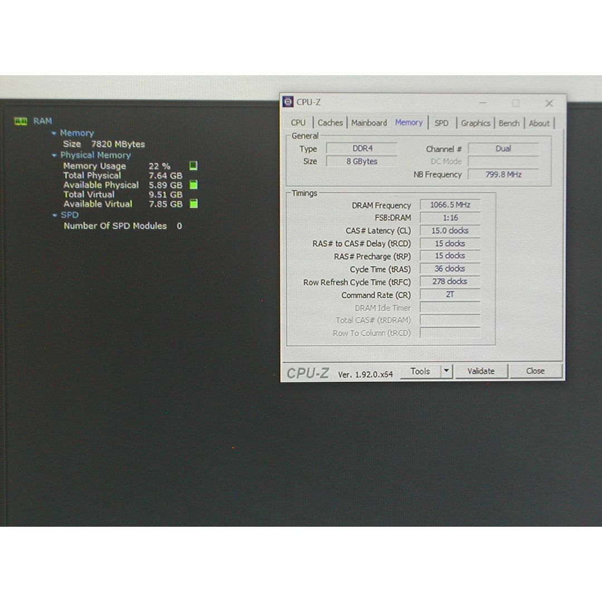Click the 'Total Virtual' row label
602x602 pixels.
click(x=89, y=195)
